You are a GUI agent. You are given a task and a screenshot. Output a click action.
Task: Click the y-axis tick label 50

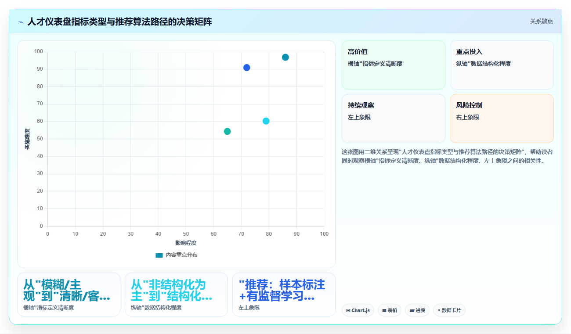click(x=40, y=139)
